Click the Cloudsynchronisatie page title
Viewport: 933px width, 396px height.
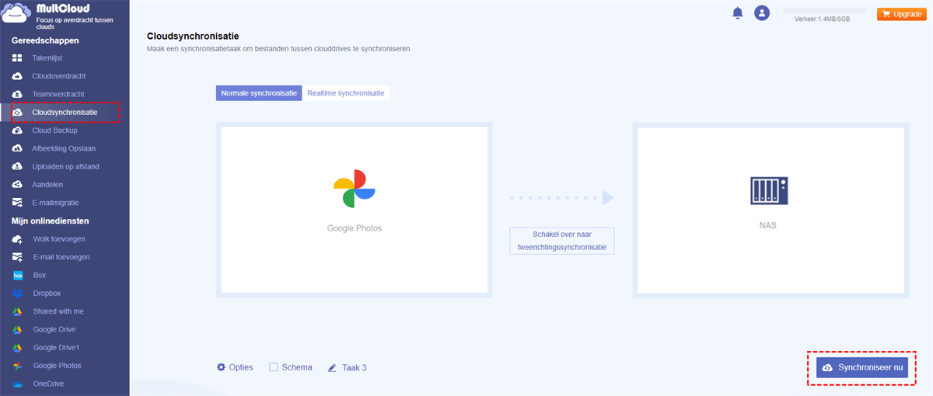(x=193, y=36)
